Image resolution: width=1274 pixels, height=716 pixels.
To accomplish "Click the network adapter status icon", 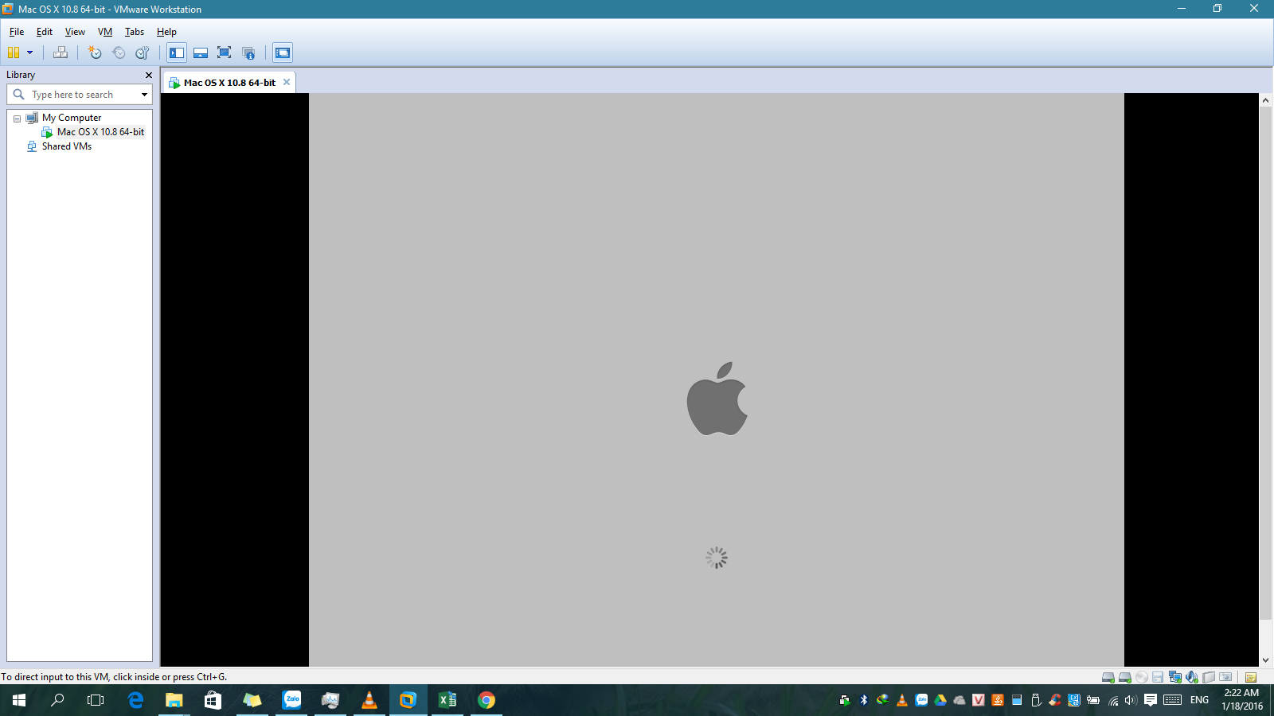I will point(1174,677).
